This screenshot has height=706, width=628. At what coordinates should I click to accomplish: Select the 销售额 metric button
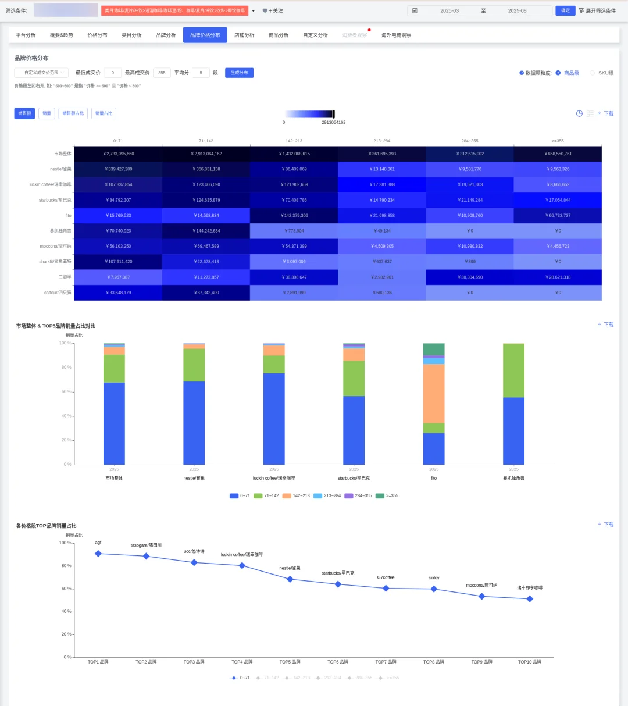[24, 113]
